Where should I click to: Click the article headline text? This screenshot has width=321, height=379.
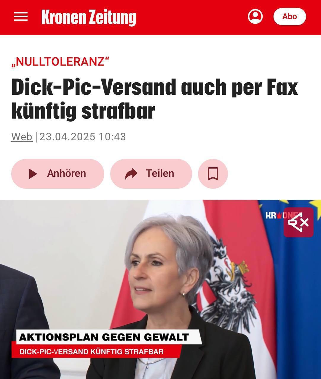154,99
